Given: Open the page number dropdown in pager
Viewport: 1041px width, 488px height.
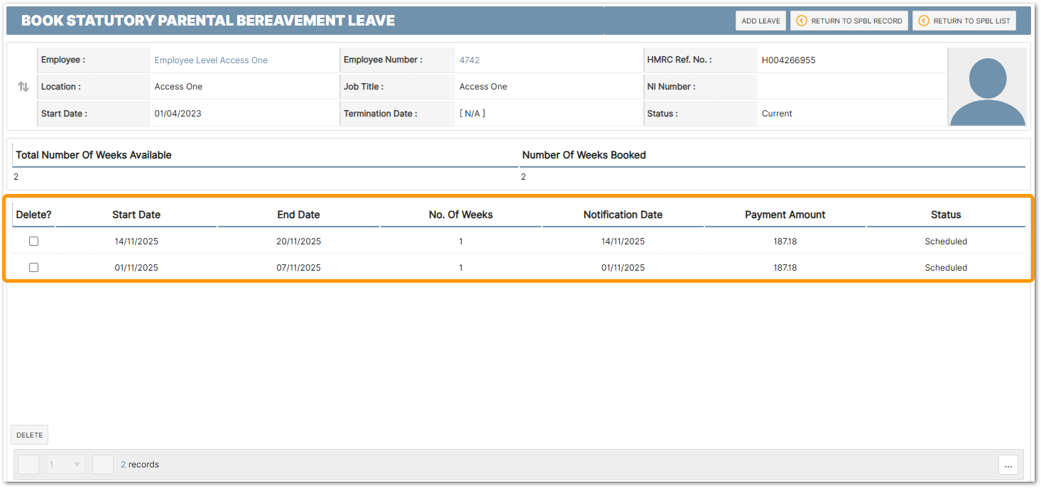Looking at the screenshot, I should pos(65,465).
